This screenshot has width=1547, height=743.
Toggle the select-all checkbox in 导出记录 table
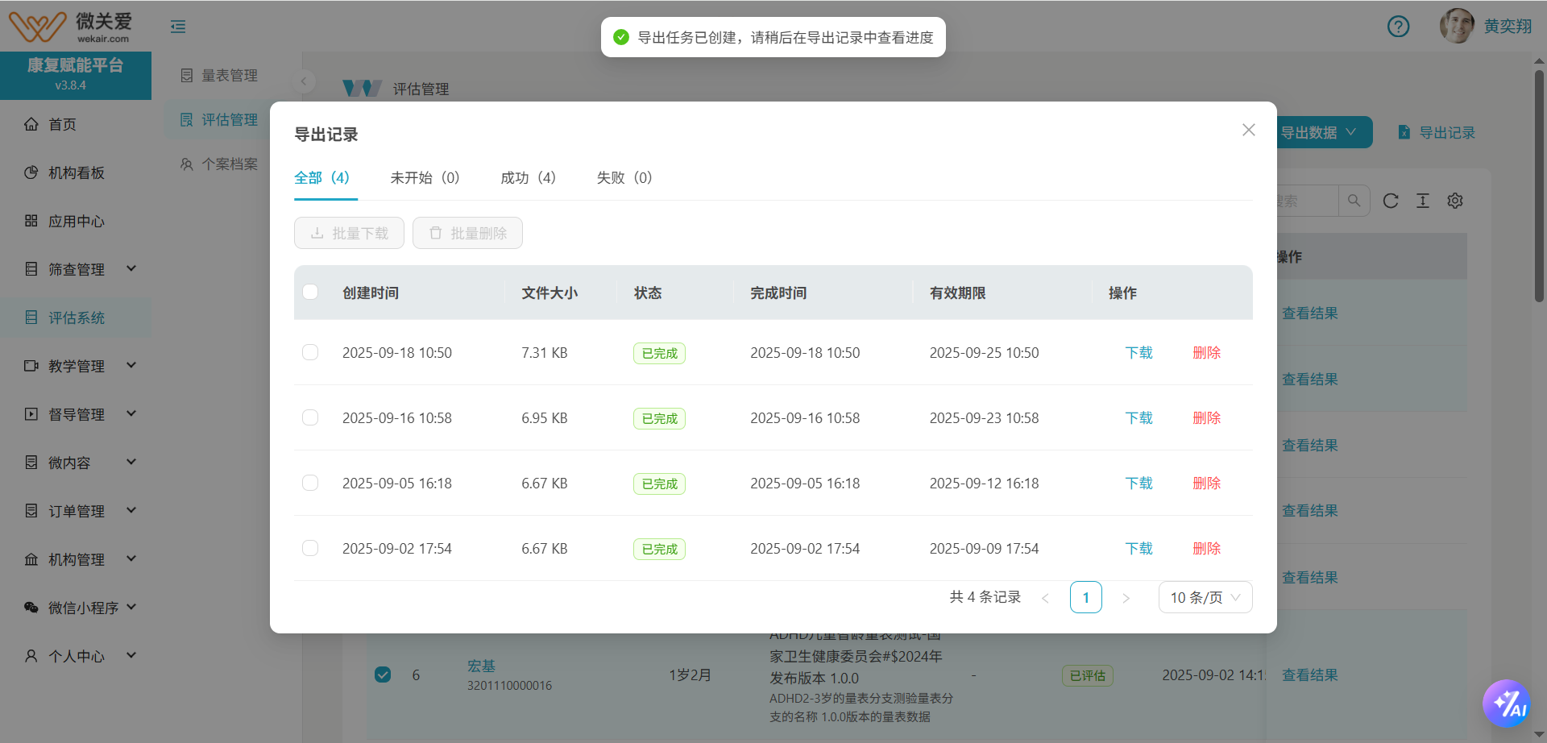pyautogui.click(x=310, y=292)
